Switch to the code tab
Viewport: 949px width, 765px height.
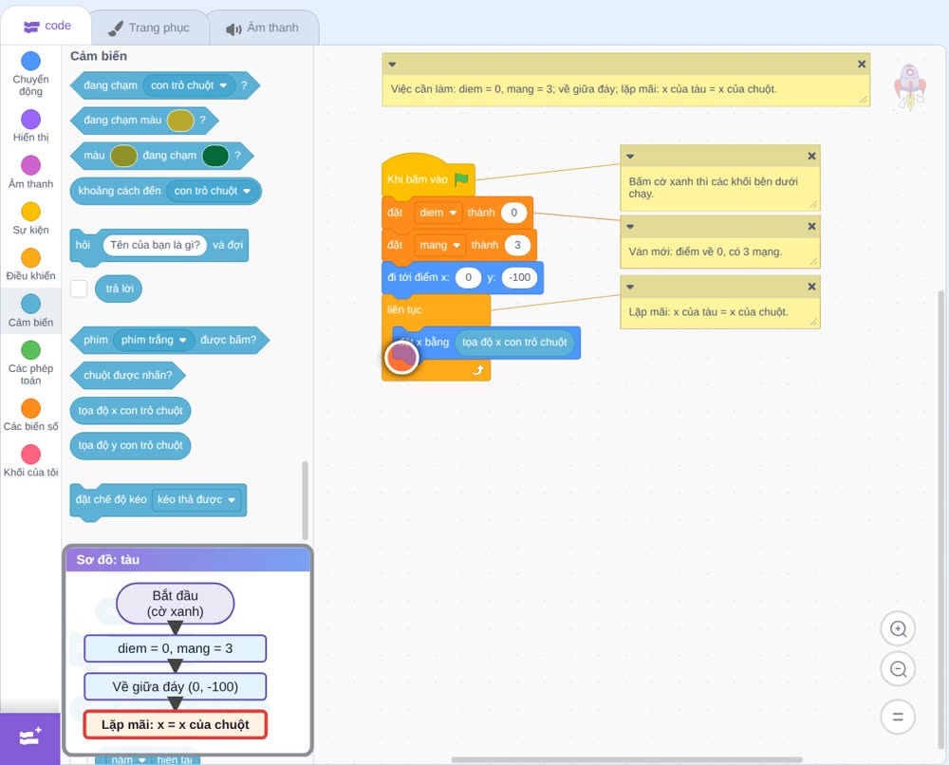click(47, 26)
